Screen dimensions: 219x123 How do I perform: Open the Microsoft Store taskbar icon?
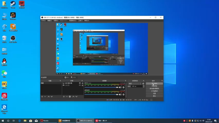point(31,121)
